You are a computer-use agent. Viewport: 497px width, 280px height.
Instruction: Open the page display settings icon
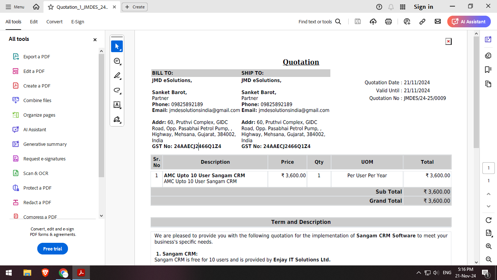489,233
